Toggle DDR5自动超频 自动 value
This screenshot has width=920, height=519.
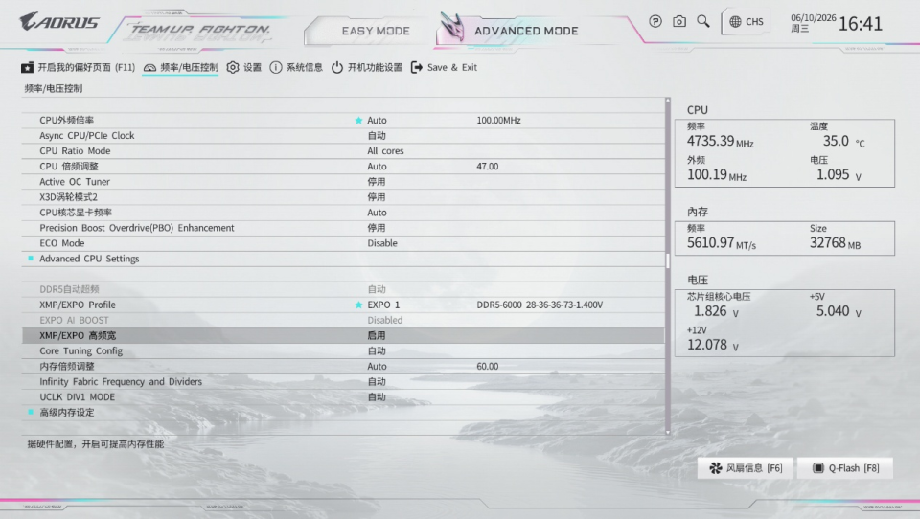point(377,289)
